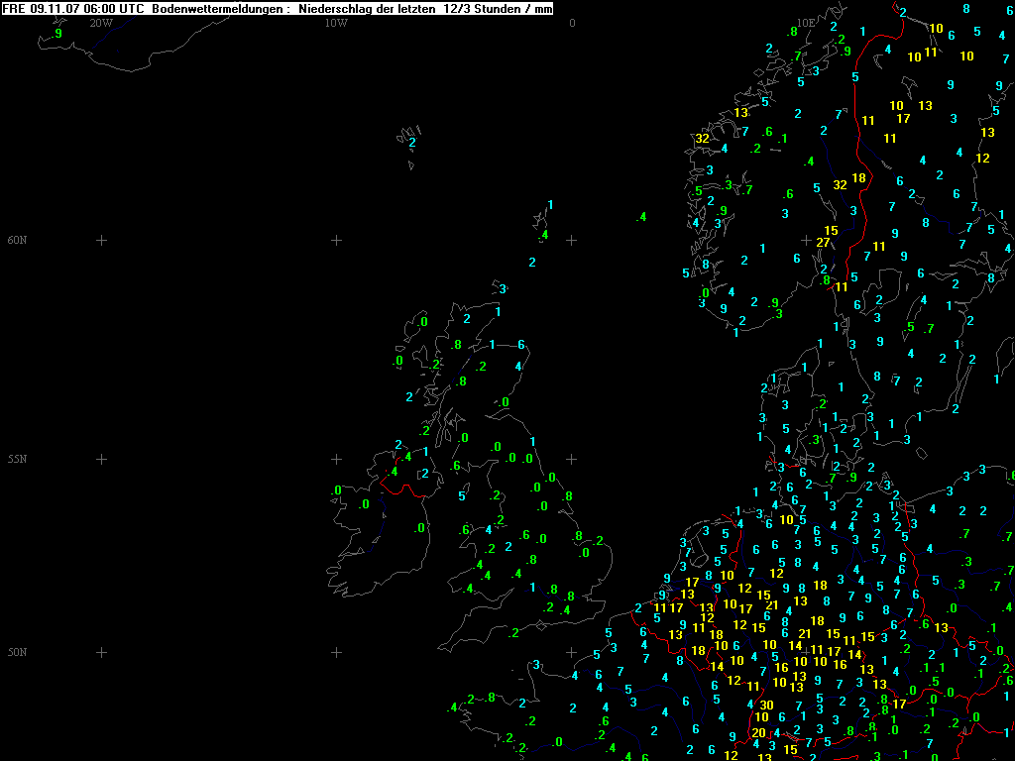The width and height of the screenshot is (1015, 761).
Task: Click the grid cross at 55N 0 longitude
Action: (x=572, y=459)
